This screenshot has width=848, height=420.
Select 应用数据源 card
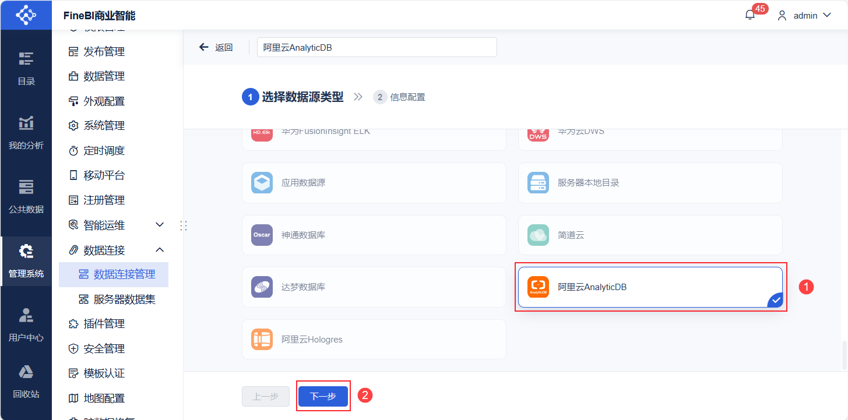click(374, 183)
